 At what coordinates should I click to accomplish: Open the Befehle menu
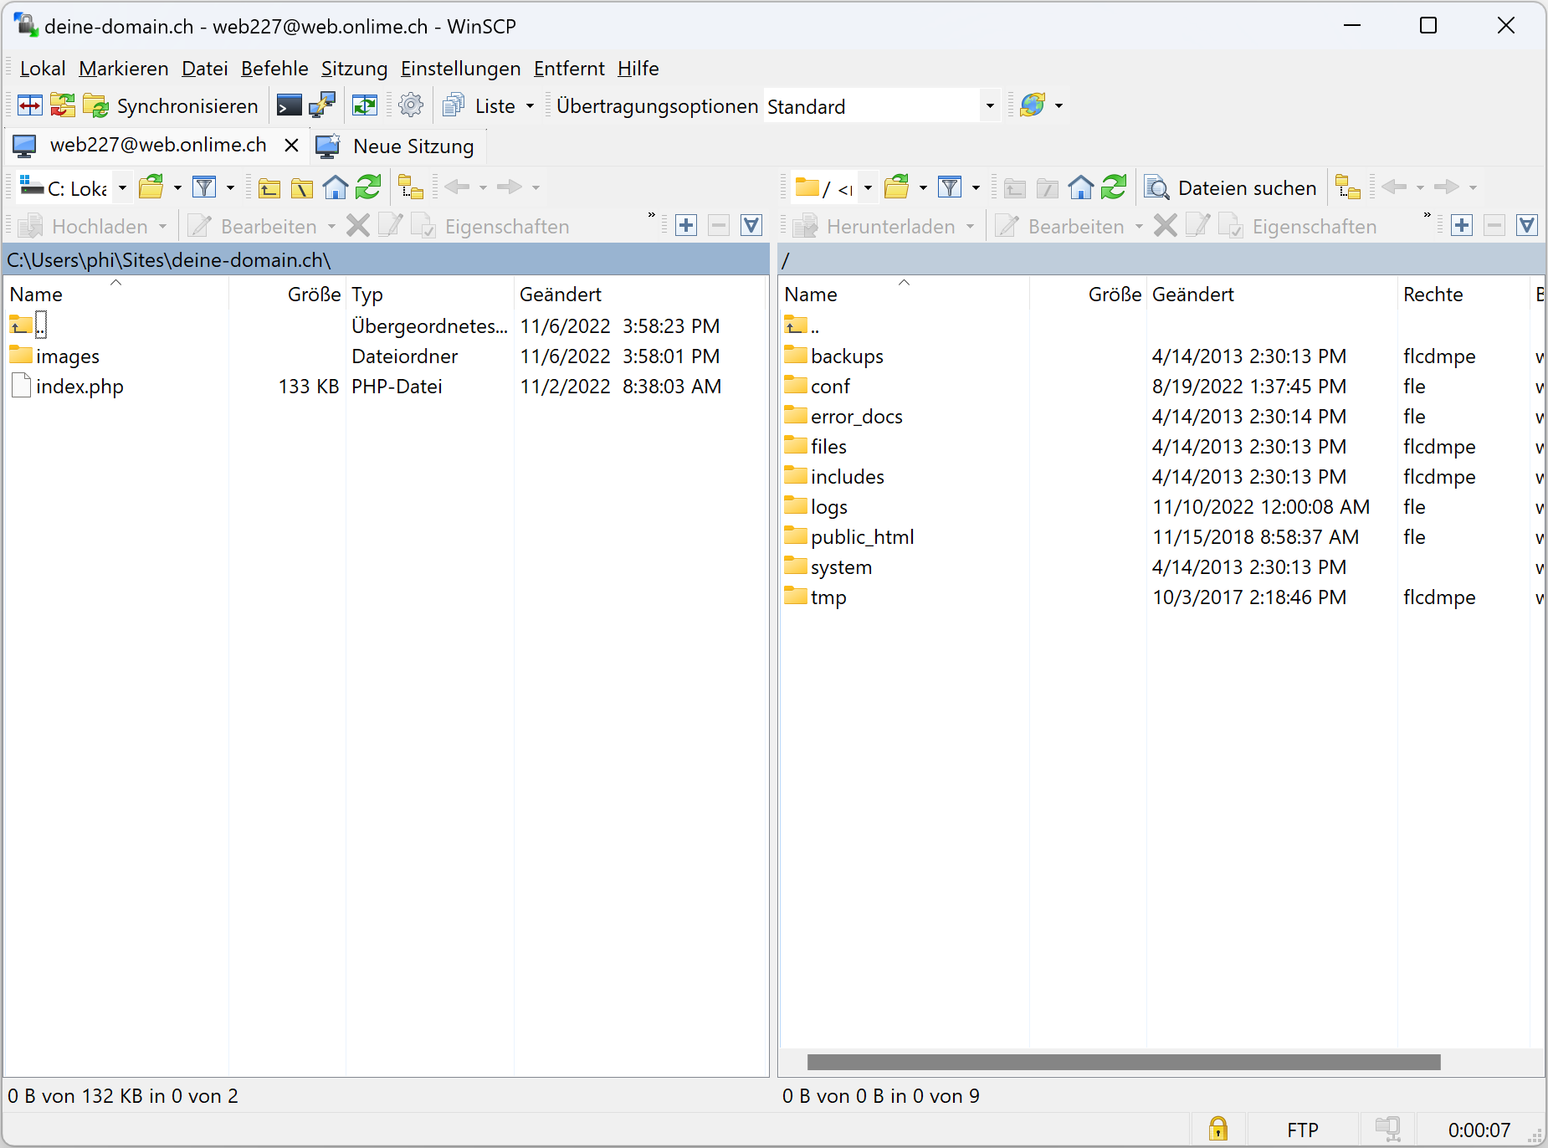tap(274, 69)
